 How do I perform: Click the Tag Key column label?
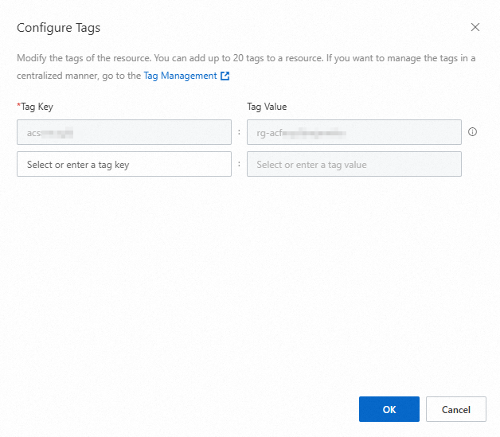coord(37,107)
